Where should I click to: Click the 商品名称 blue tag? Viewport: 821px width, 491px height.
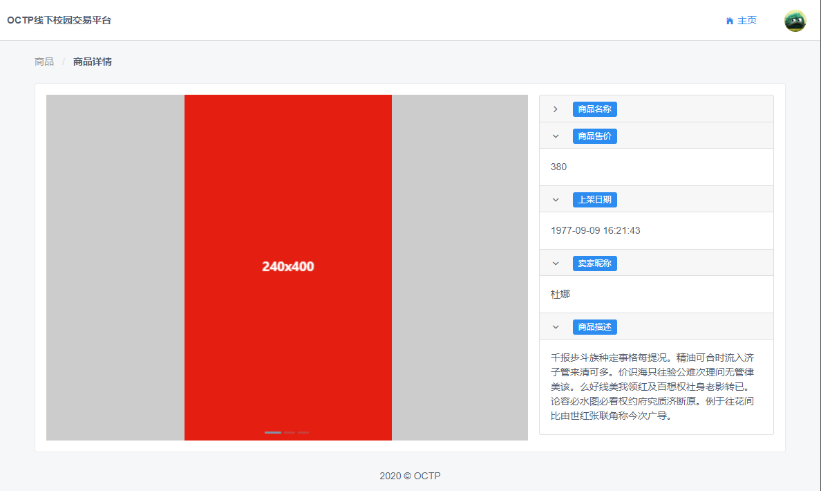[x=595, y=109]
